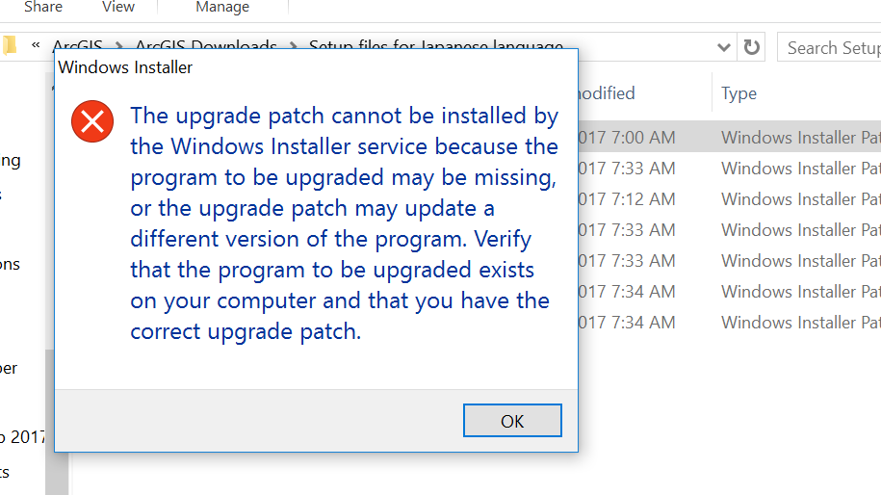The width and height of the screenshot is (881, 495).
Task: Open the address bar history dropdown
Action: (x=724, y=48)
